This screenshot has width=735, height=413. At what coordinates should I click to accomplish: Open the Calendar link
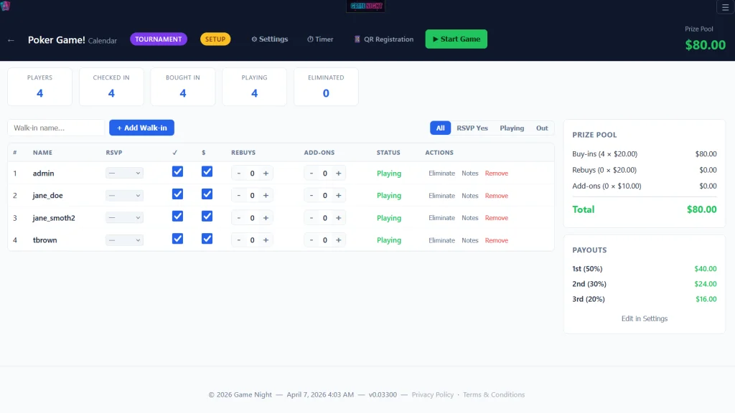click(x=102, y=41)
